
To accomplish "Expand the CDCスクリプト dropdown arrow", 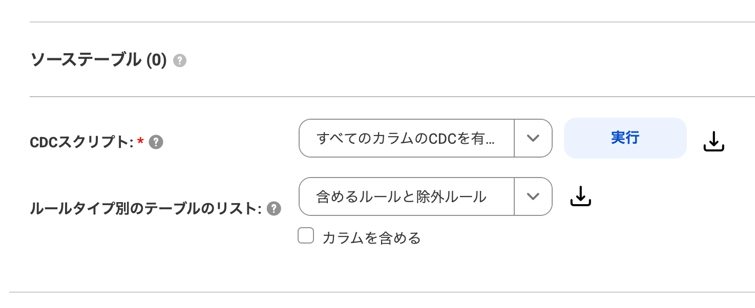I will [x=533, y=138].
